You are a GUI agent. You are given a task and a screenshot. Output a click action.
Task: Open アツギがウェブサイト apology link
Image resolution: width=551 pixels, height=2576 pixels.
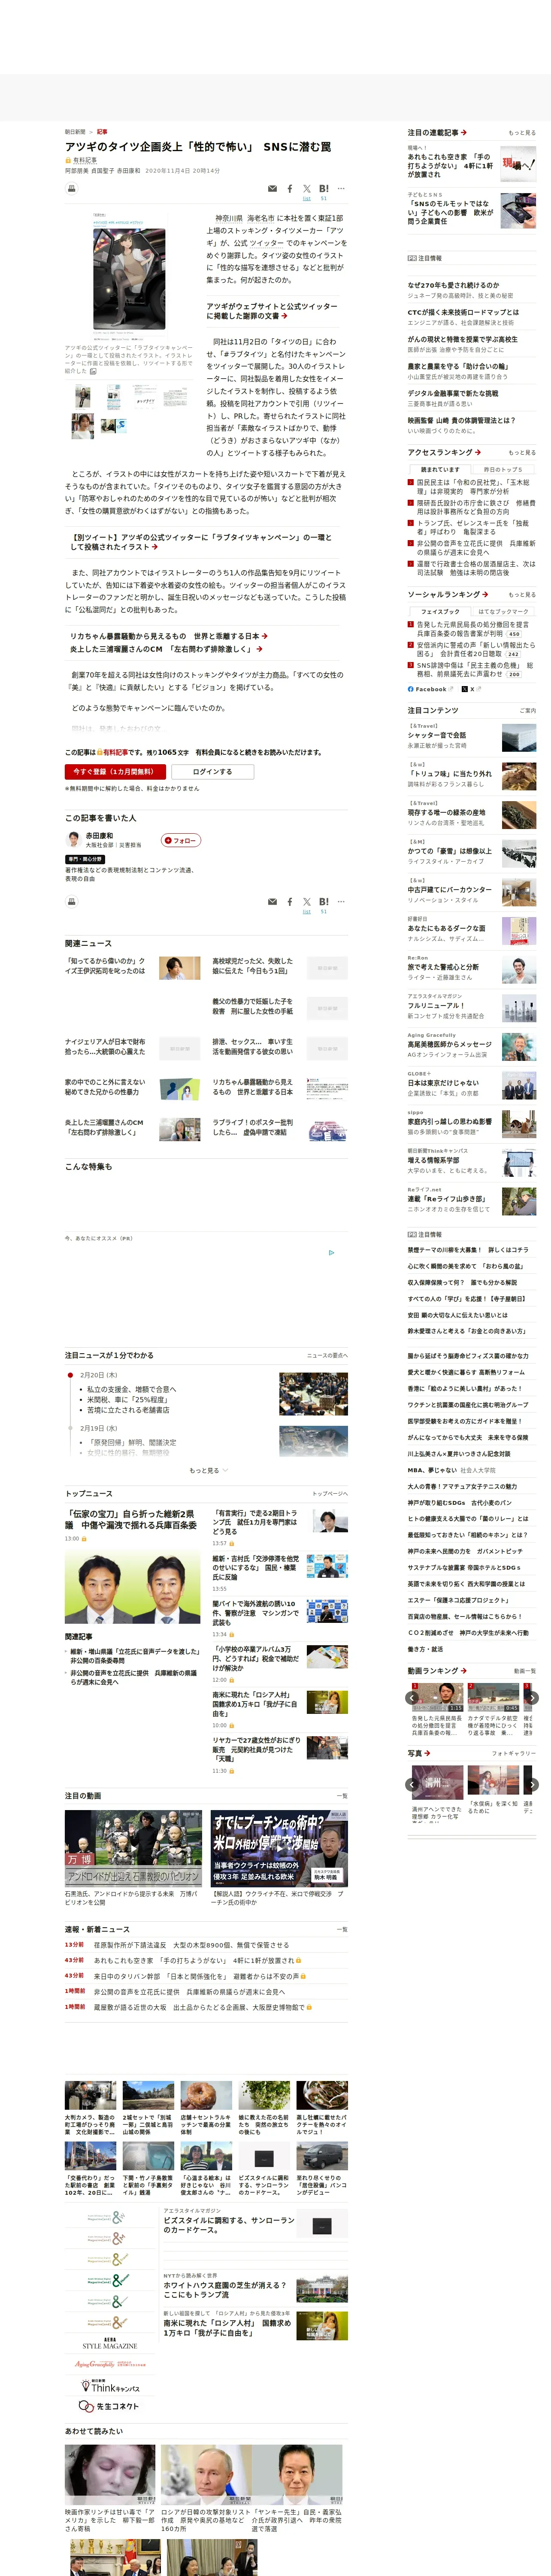272,311
